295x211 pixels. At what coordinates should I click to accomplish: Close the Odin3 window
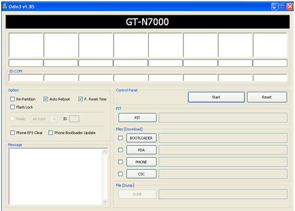[290, 6]
